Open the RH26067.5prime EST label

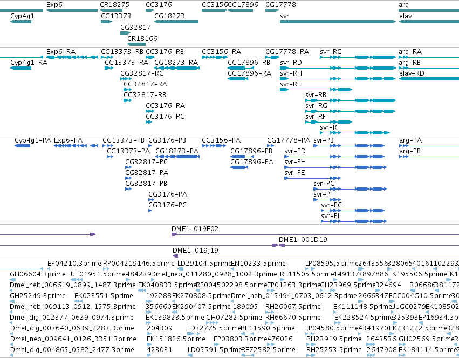(x=293, y=307)
